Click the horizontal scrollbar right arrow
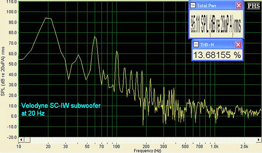This screenshot has width=262, height=153. point(260,140)
